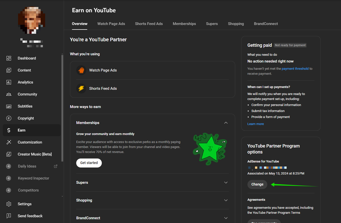The height and width of the screenshot is (223, 341).
Task: Open Daily Ideas external link icon
Action: pyautogui.click(x=56, y=166)
